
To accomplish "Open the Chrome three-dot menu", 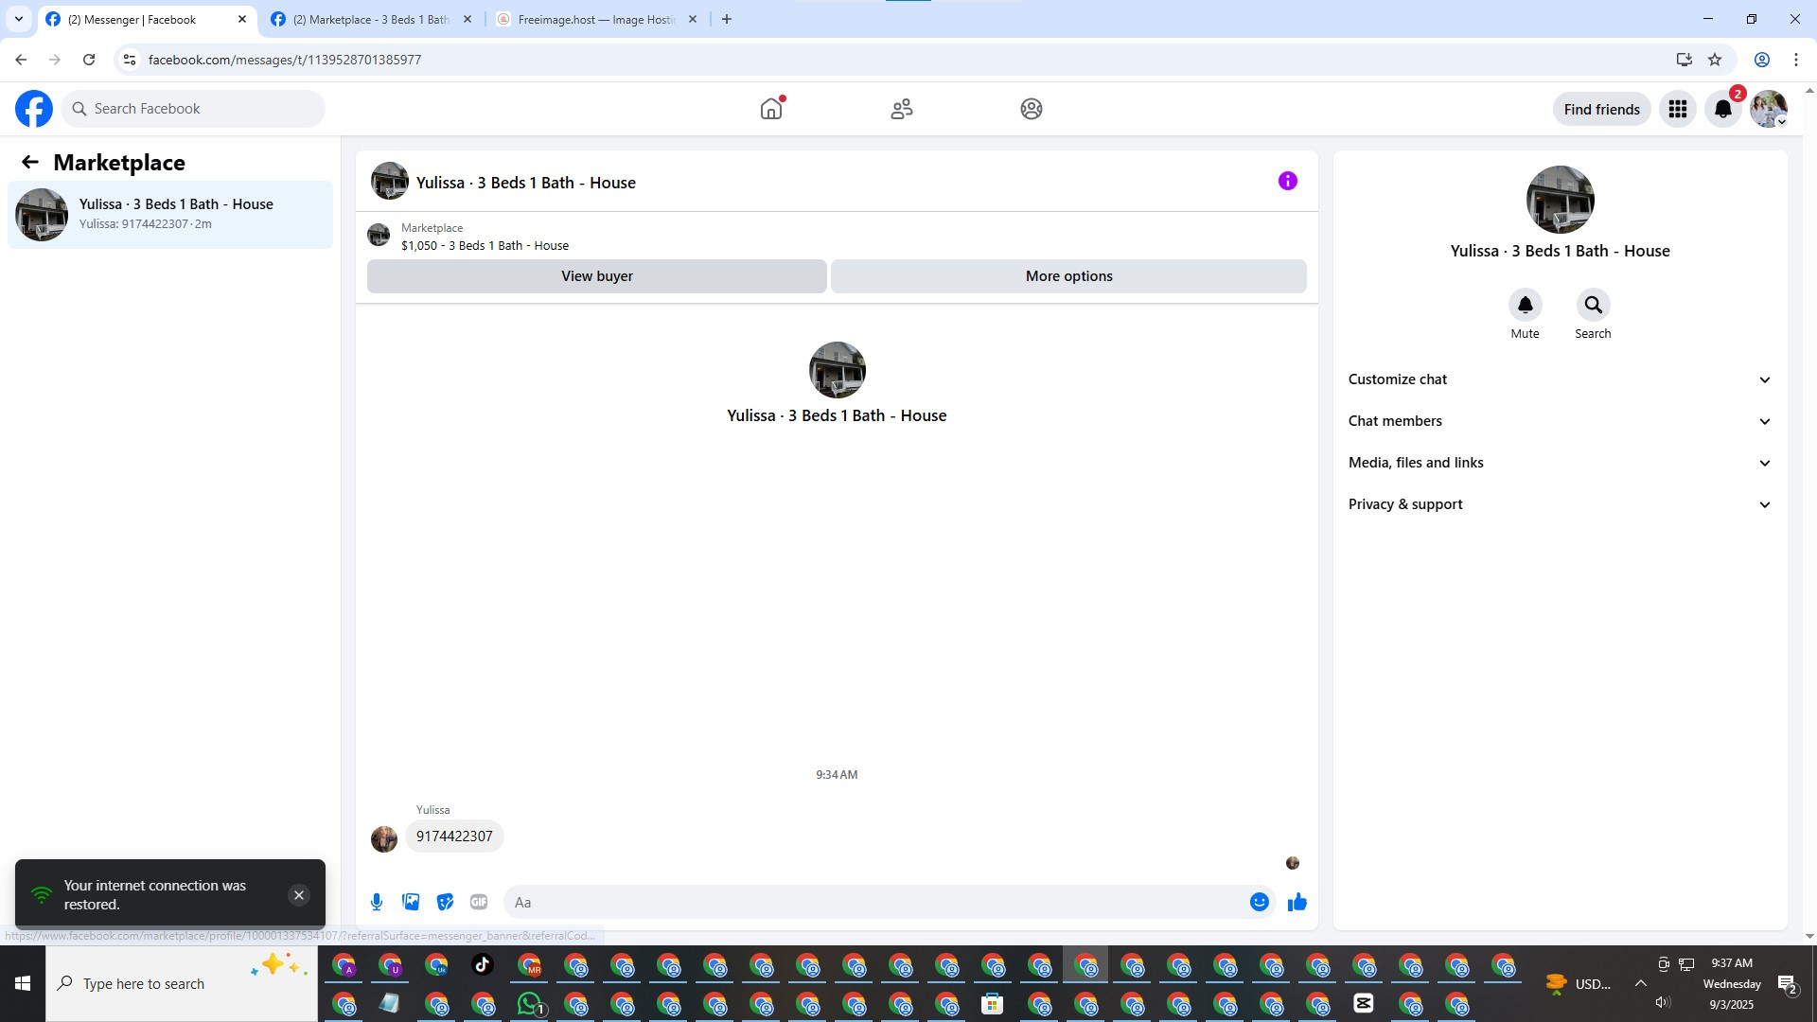I will pos(1796,60).
